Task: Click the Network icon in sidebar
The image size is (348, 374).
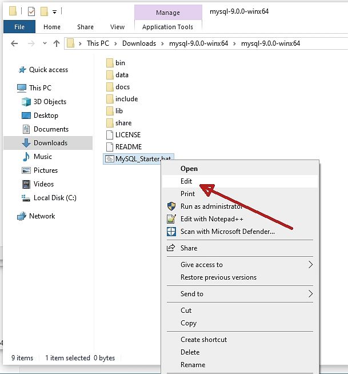Action: coord(22,216)
